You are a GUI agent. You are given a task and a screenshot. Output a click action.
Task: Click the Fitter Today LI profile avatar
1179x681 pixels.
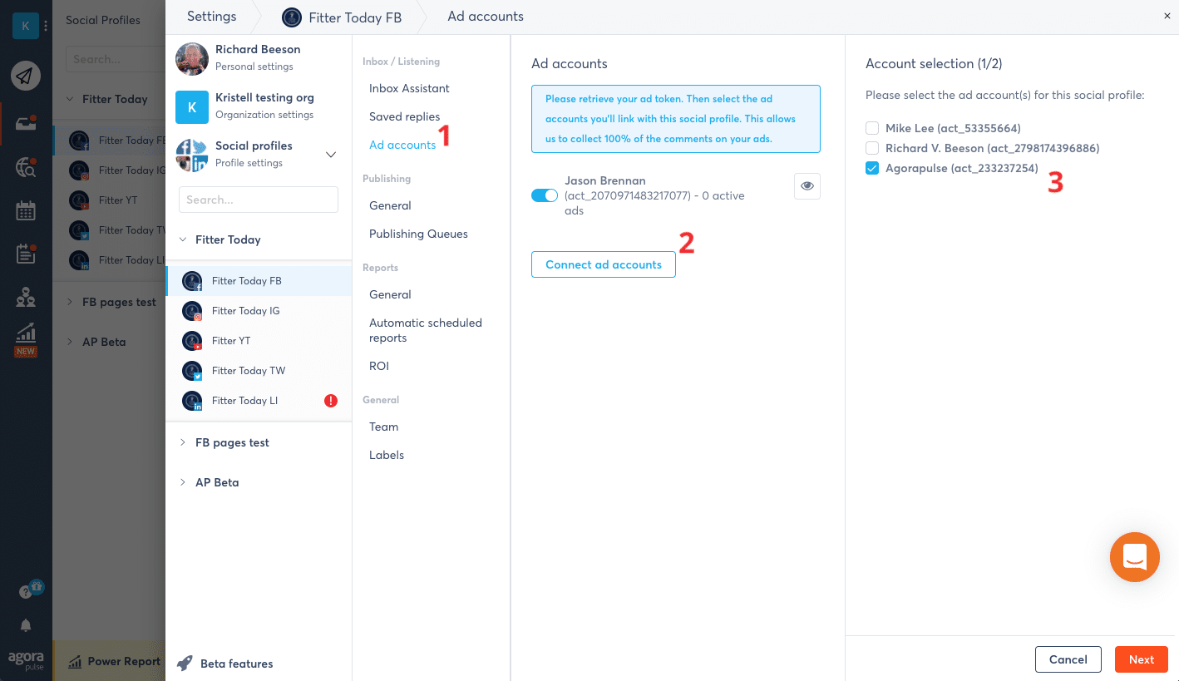pyautogui.click(x=192, y=401)
